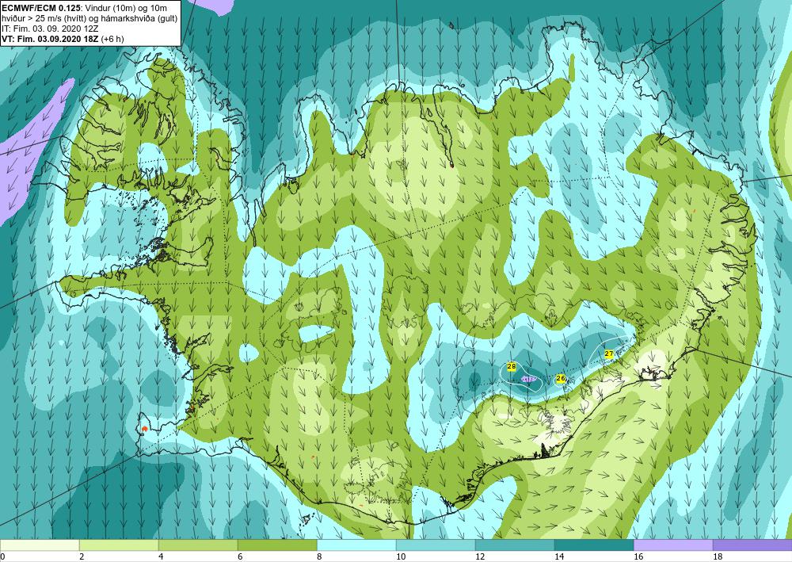Select the 16–18 m/s lavender legend swatch
Viewport: 792px width, 562px height.
[673, 545]
